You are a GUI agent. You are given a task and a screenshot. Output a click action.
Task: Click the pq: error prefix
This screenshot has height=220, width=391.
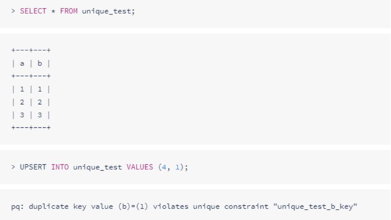tap(18, 207)
